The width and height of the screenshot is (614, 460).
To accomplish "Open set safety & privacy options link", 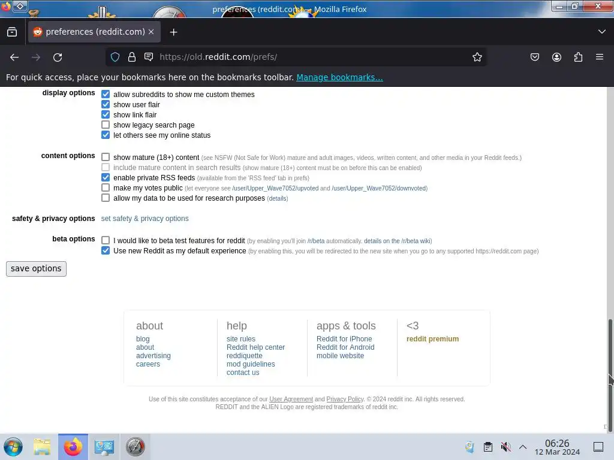I will point(145,219).
